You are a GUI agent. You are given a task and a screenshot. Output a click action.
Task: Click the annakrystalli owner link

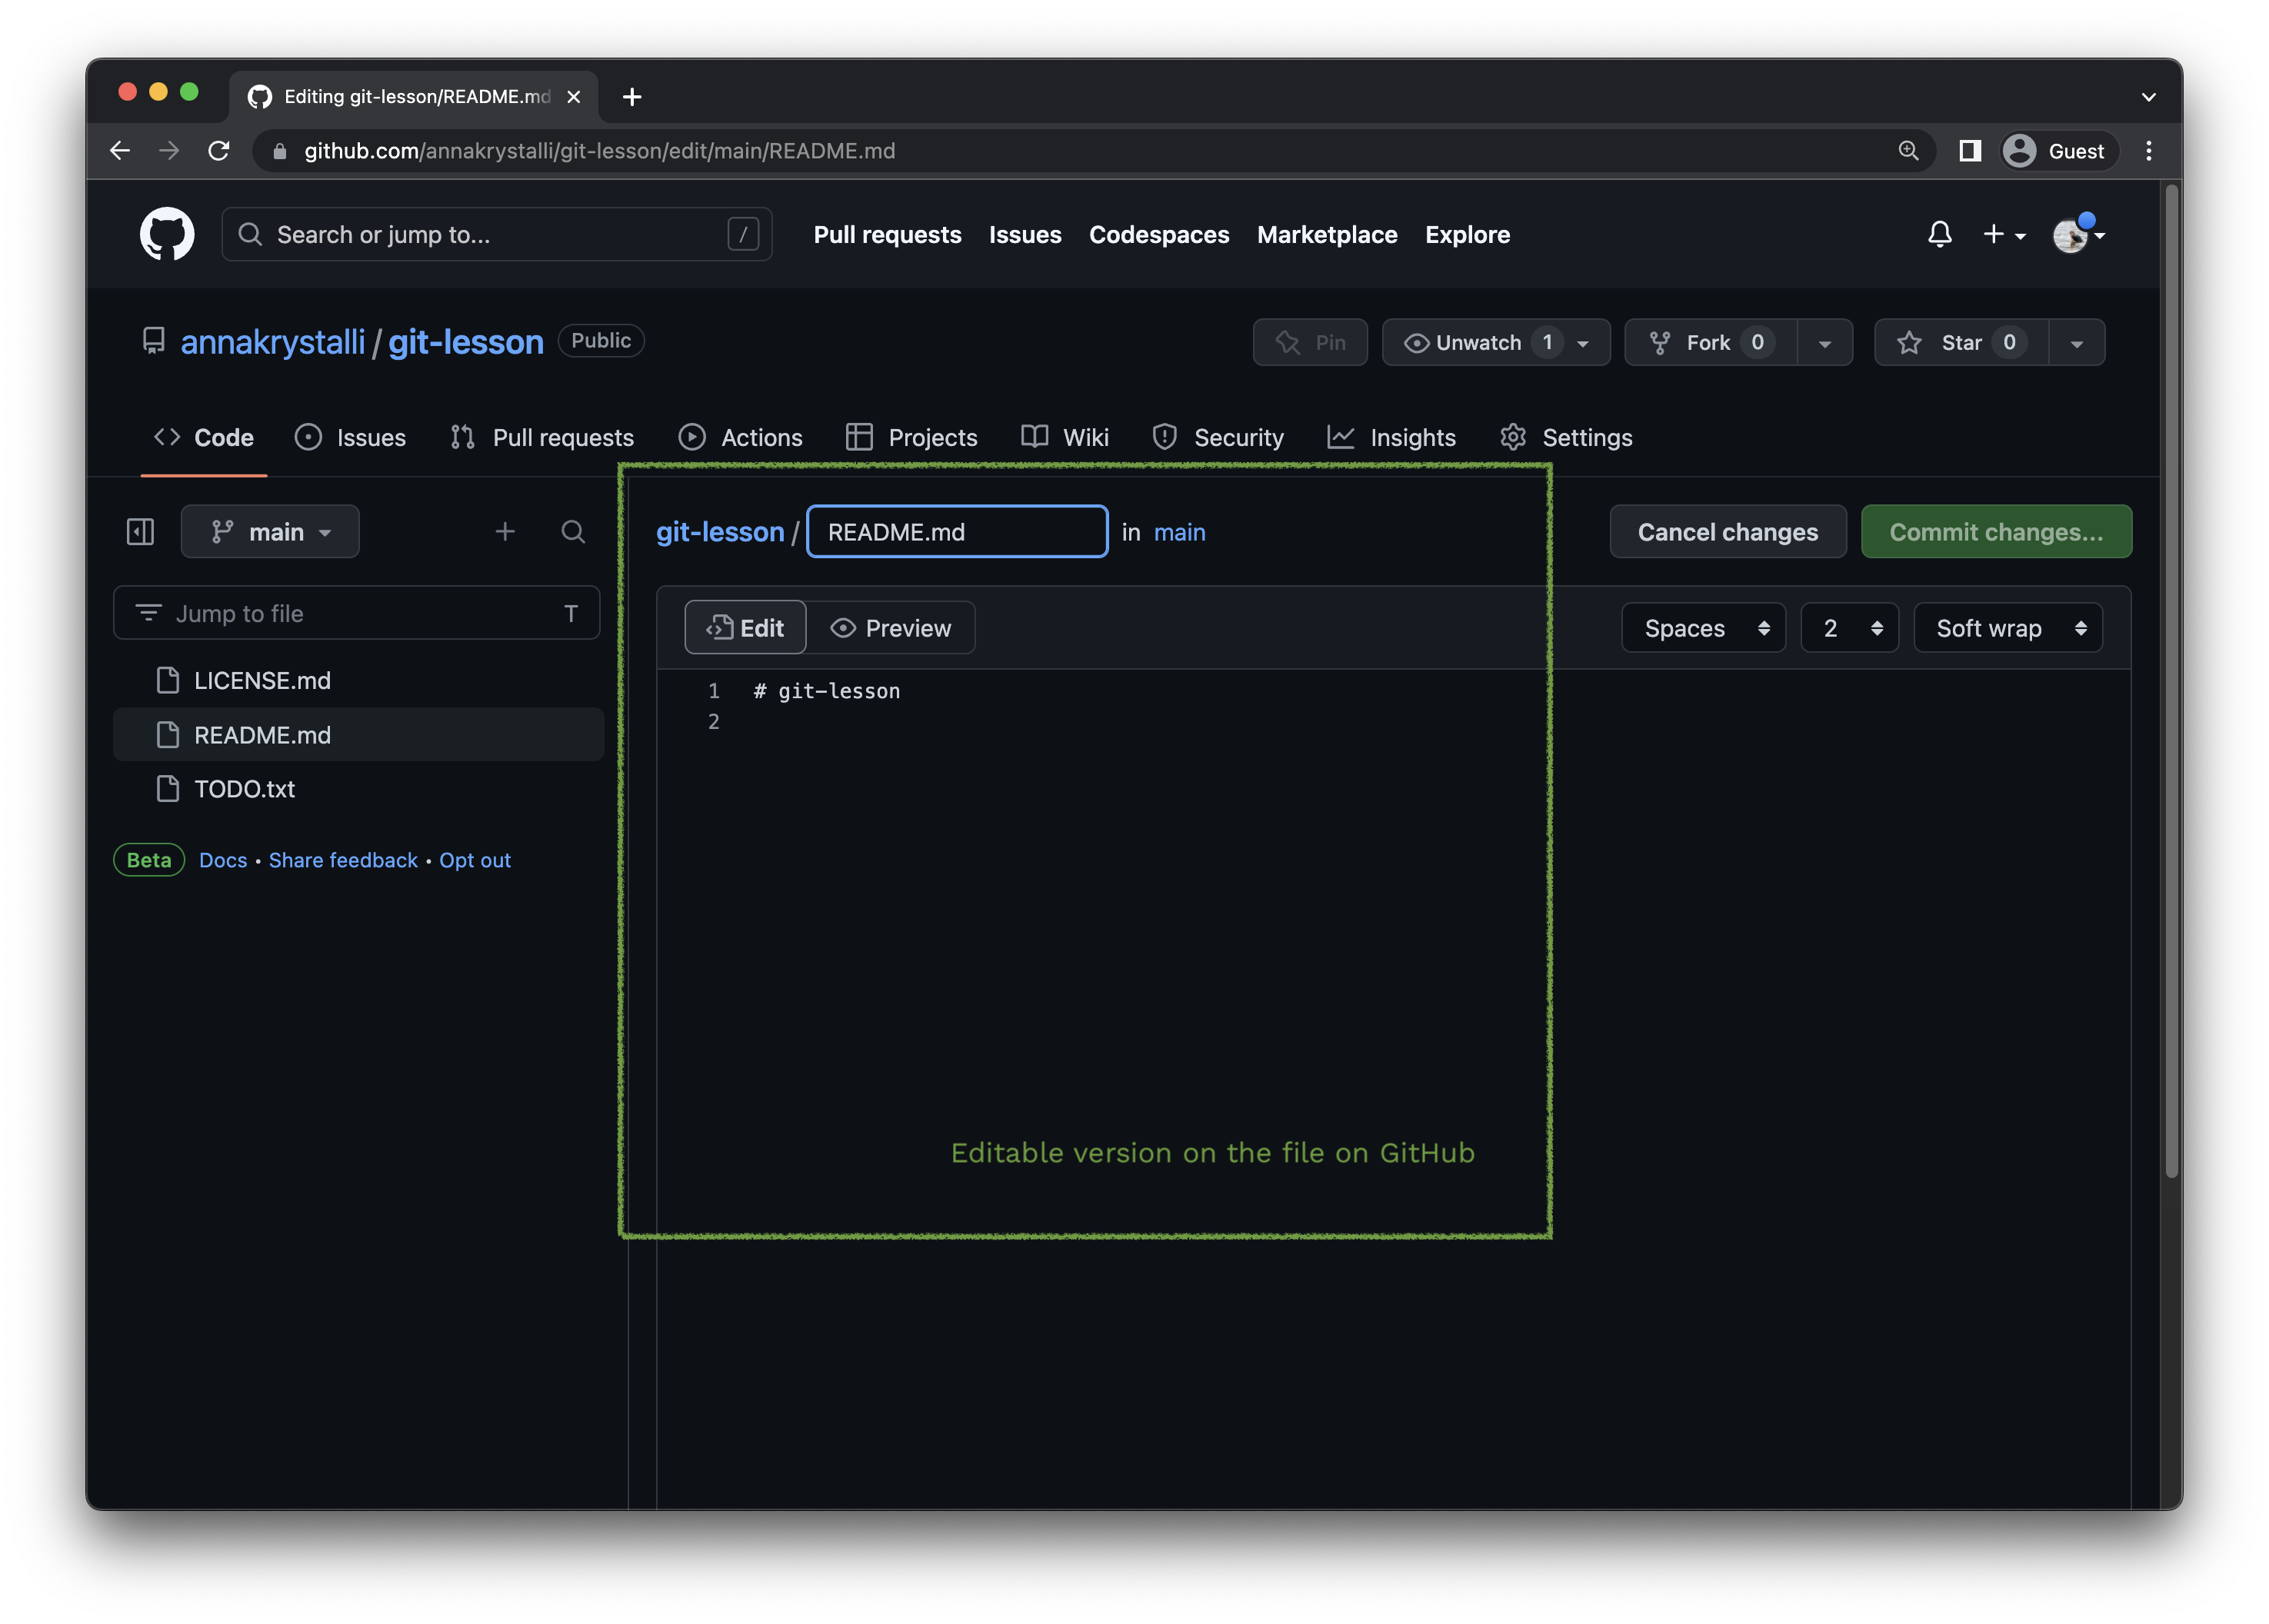273,342
